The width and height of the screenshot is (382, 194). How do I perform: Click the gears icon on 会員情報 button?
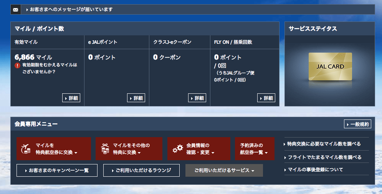(178, 149)
